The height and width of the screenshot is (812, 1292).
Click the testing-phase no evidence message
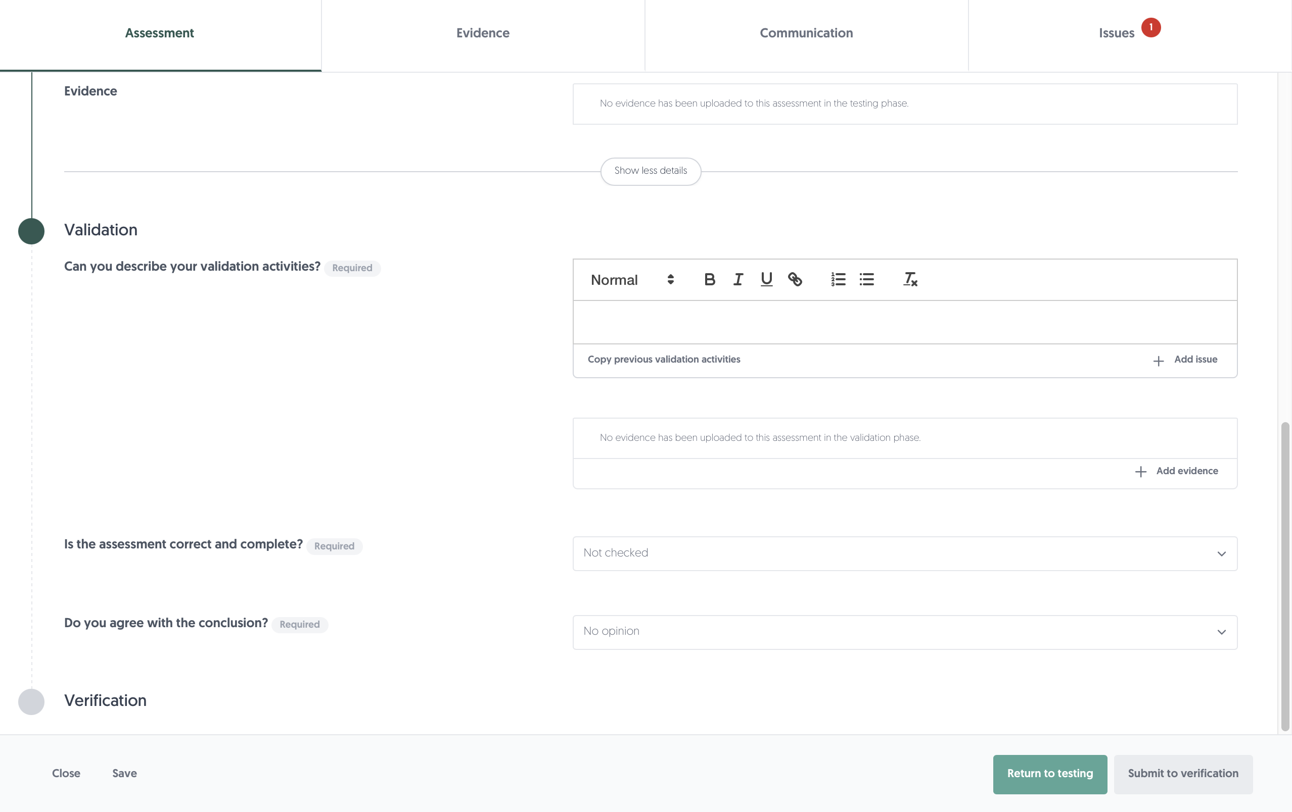point(754,104)
